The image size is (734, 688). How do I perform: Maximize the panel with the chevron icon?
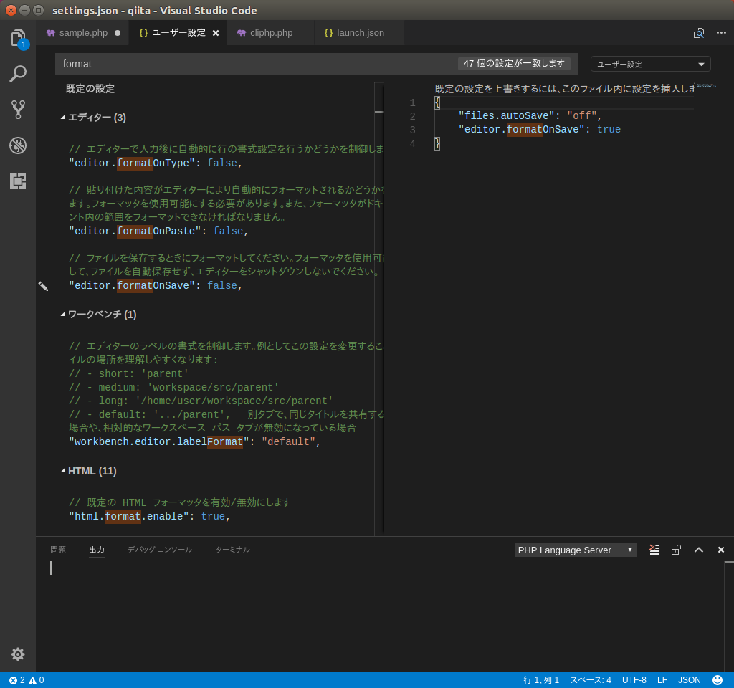tap(699, 549)
